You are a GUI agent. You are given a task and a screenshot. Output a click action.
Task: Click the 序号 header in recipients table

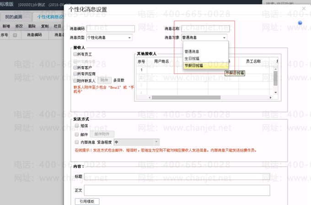tap(141, 62)
